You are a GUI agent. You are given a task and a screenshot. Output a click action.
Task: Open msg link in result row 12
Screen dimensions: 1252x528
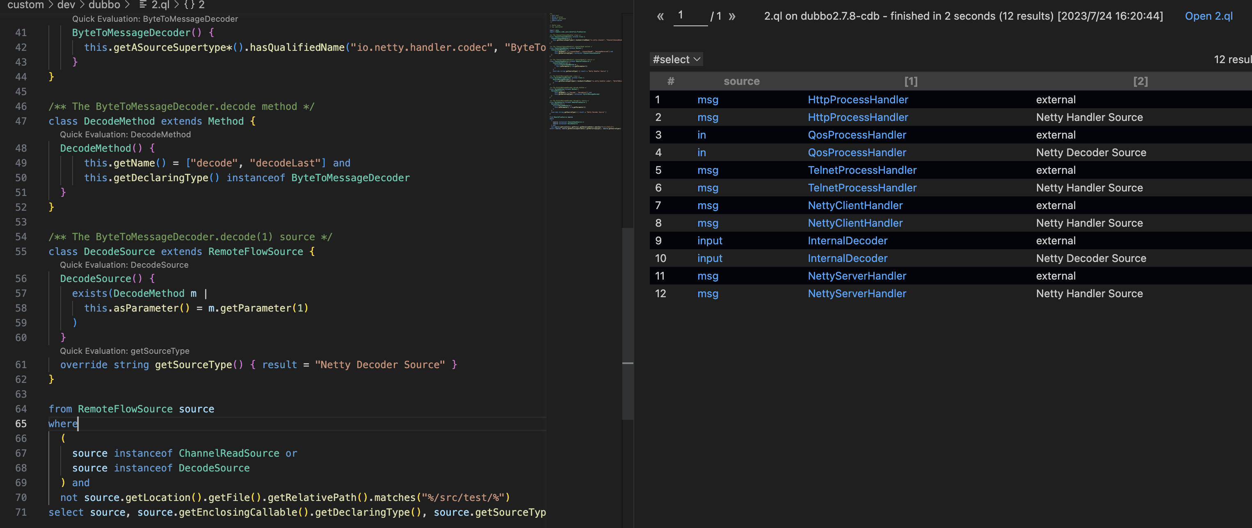708,294
